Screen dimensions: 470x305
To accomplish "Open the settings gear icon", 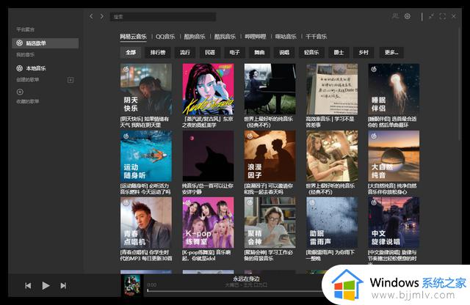I will (x=408, y=16).
